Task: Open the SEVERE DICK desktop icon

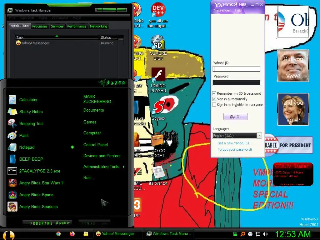Action: (x=158, y=47)
